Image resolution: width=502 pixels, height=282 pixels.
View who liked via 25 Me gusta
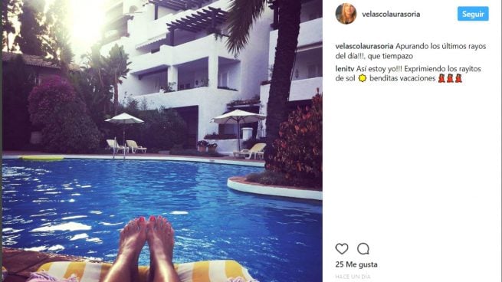[356, 264]
